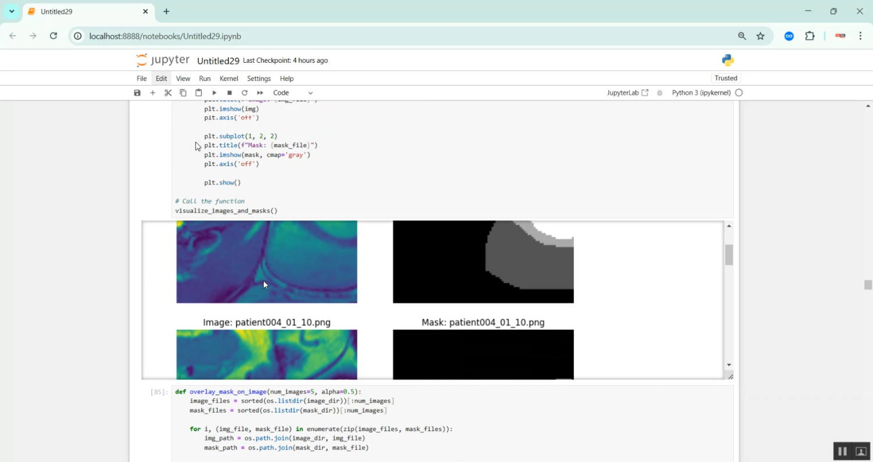Click the recording overlay screen icon

[861, 452]
